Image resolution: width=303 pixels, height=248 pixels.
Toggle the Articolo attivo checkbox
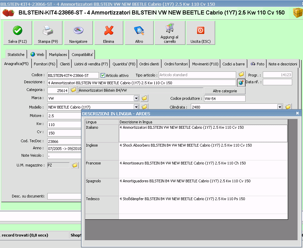click(103, 75)
